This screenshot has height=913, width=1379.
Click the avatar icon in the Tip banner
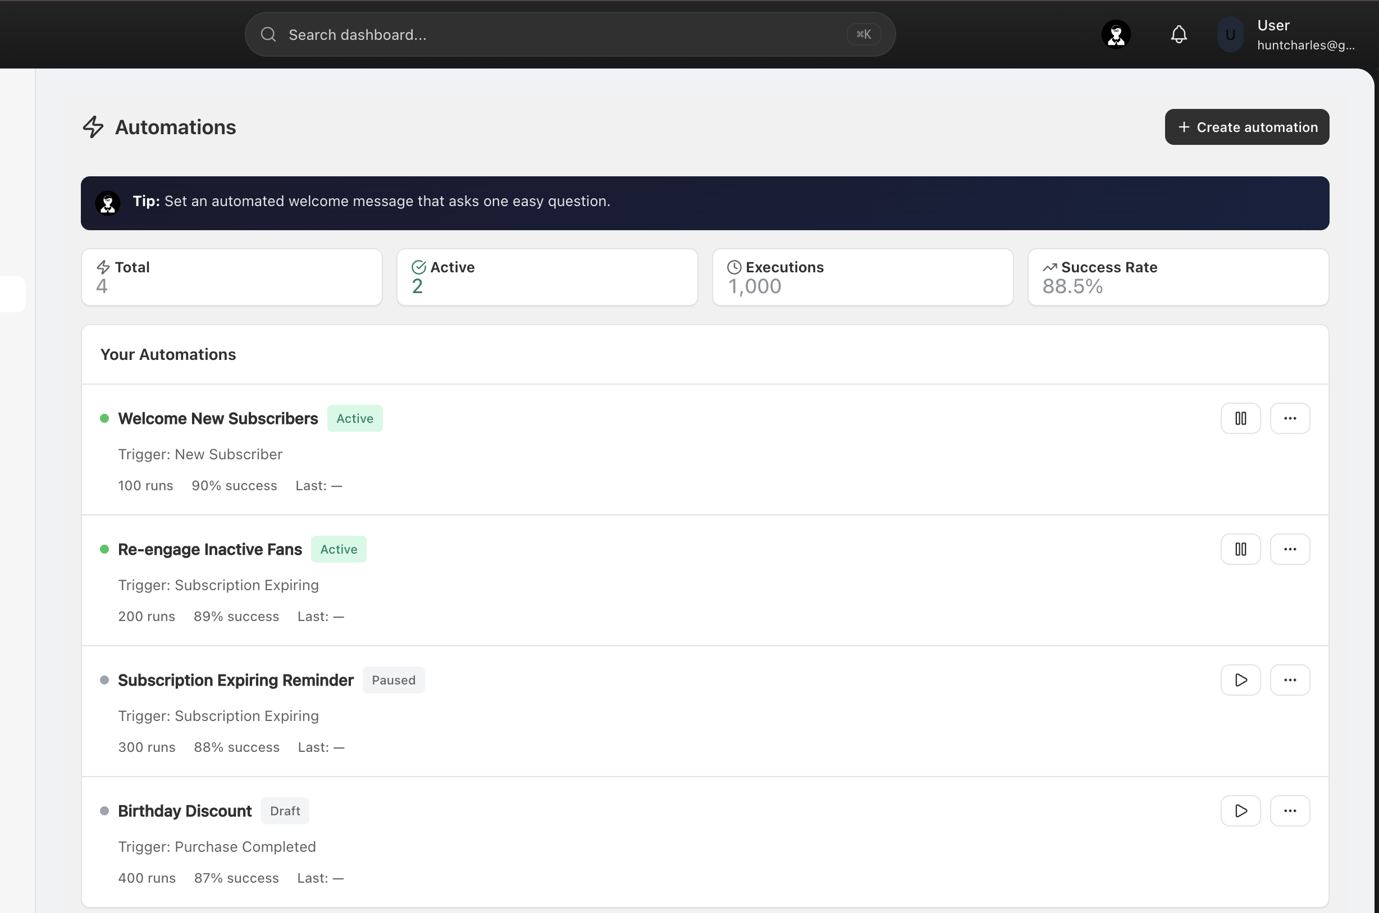point(108,203)
